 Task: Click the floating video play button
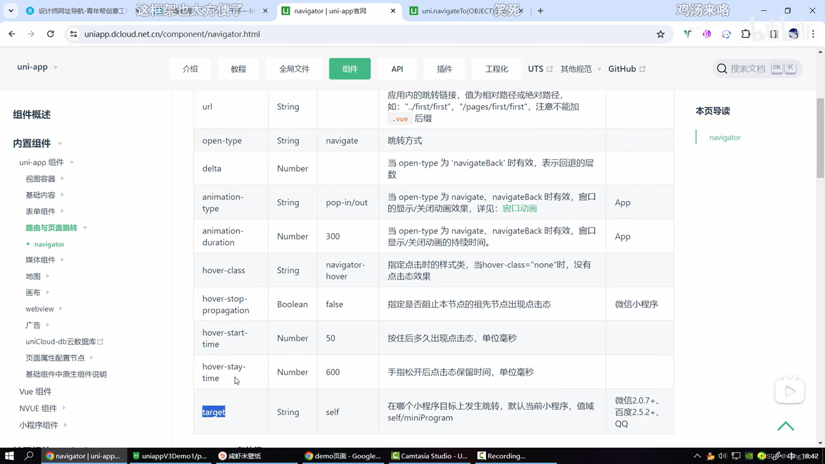(x=789, y=391)
